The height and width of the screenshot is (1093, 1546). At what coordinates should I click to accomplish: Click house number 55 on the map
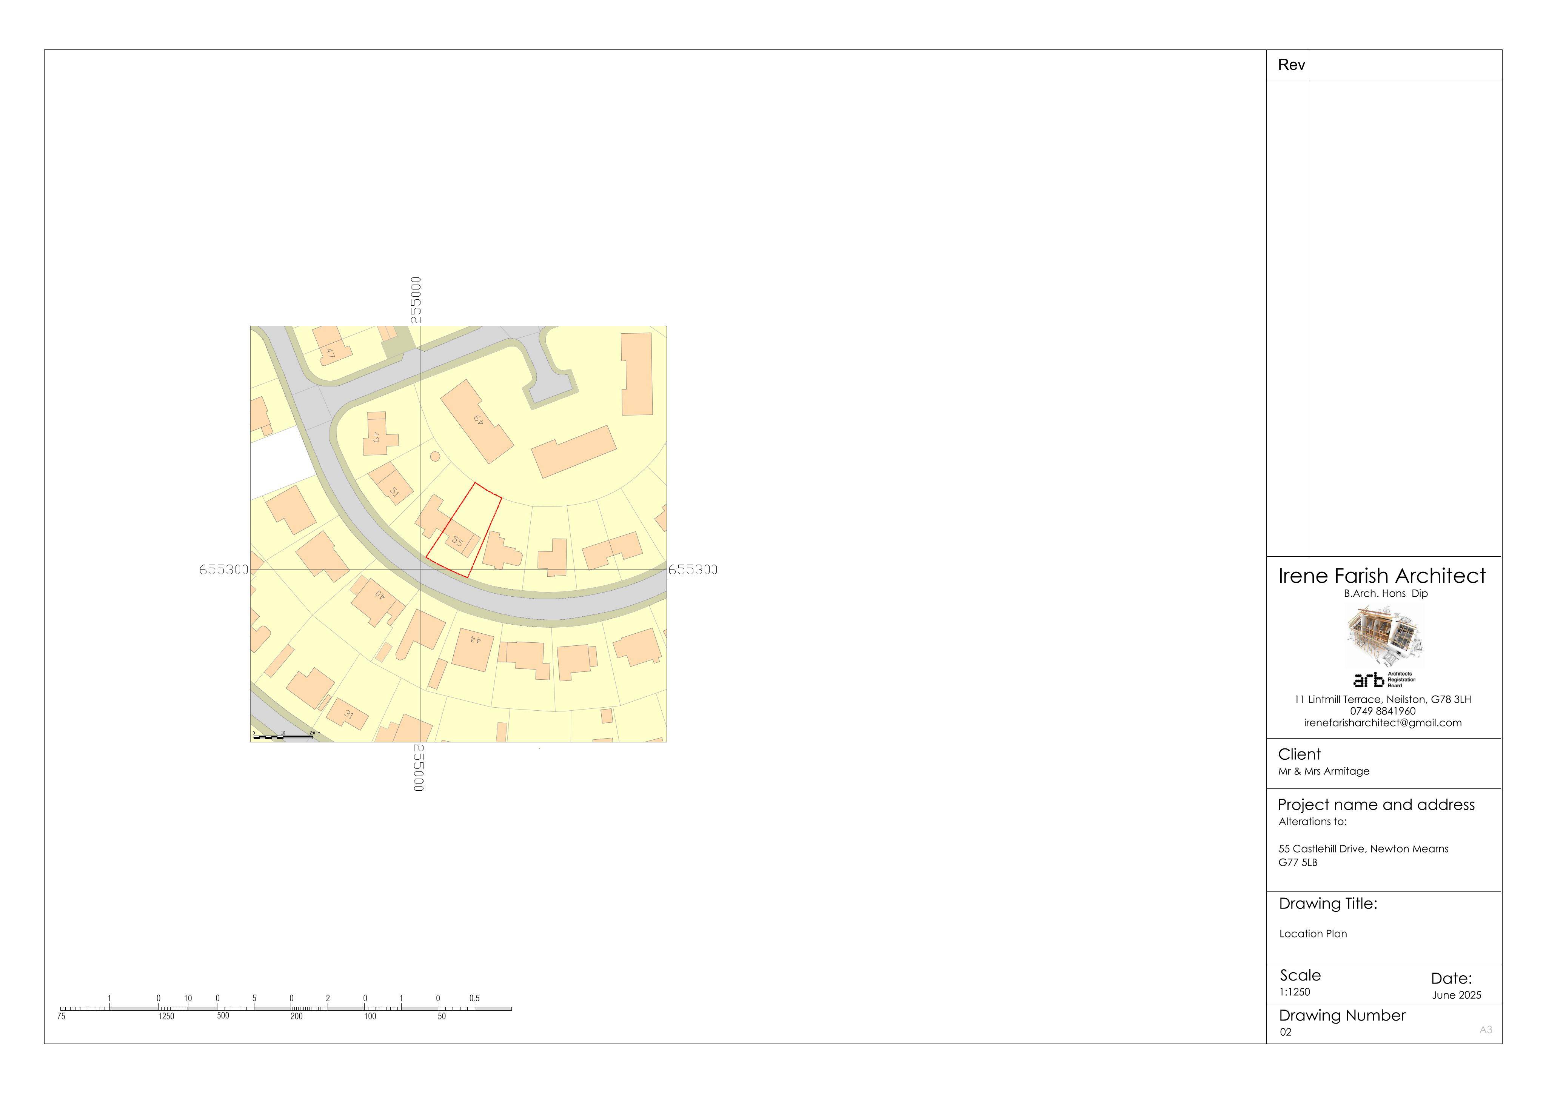(x=458, y=541)
